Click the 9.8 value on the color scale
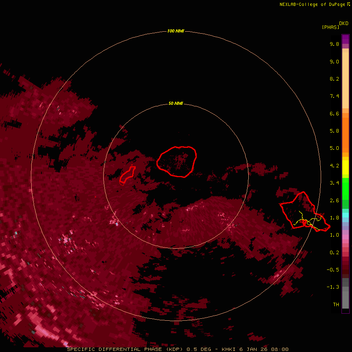Screen dimensions: 352x352 (334, 44)
